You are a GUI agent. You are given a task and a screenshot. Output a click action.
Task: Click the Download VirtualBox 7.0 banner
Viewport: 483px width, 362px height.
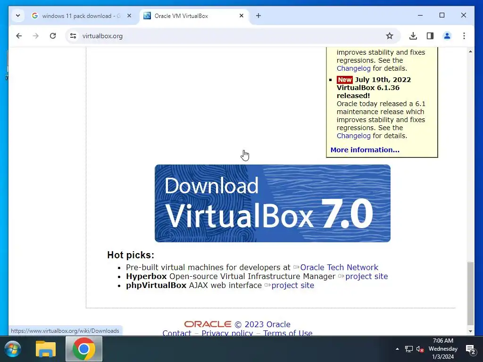[272, 203]
